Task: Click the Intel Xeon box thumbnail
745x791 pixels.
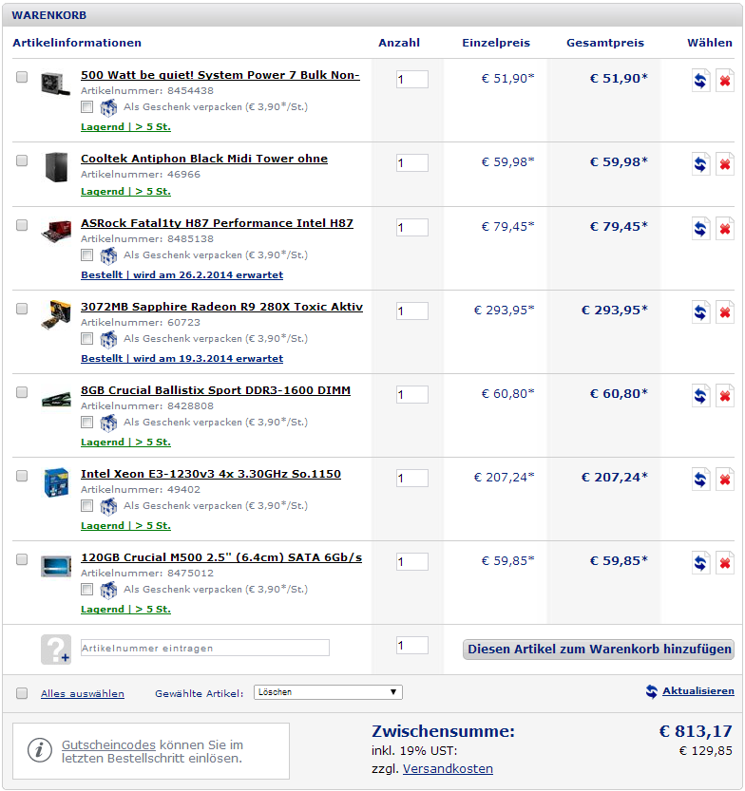Action: click(x=56, y=482)
